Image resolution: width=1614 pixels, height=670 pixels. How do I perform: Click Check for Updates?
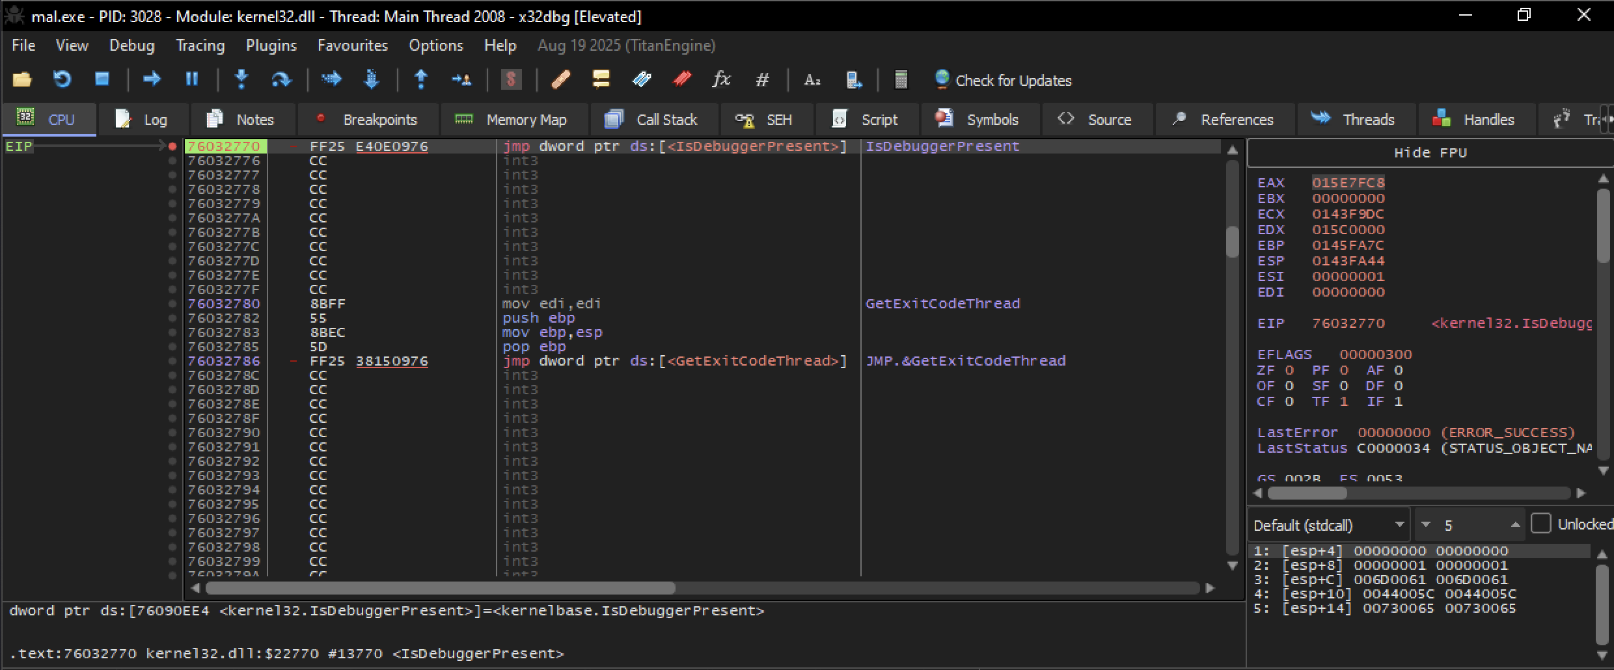point(1002,80)
